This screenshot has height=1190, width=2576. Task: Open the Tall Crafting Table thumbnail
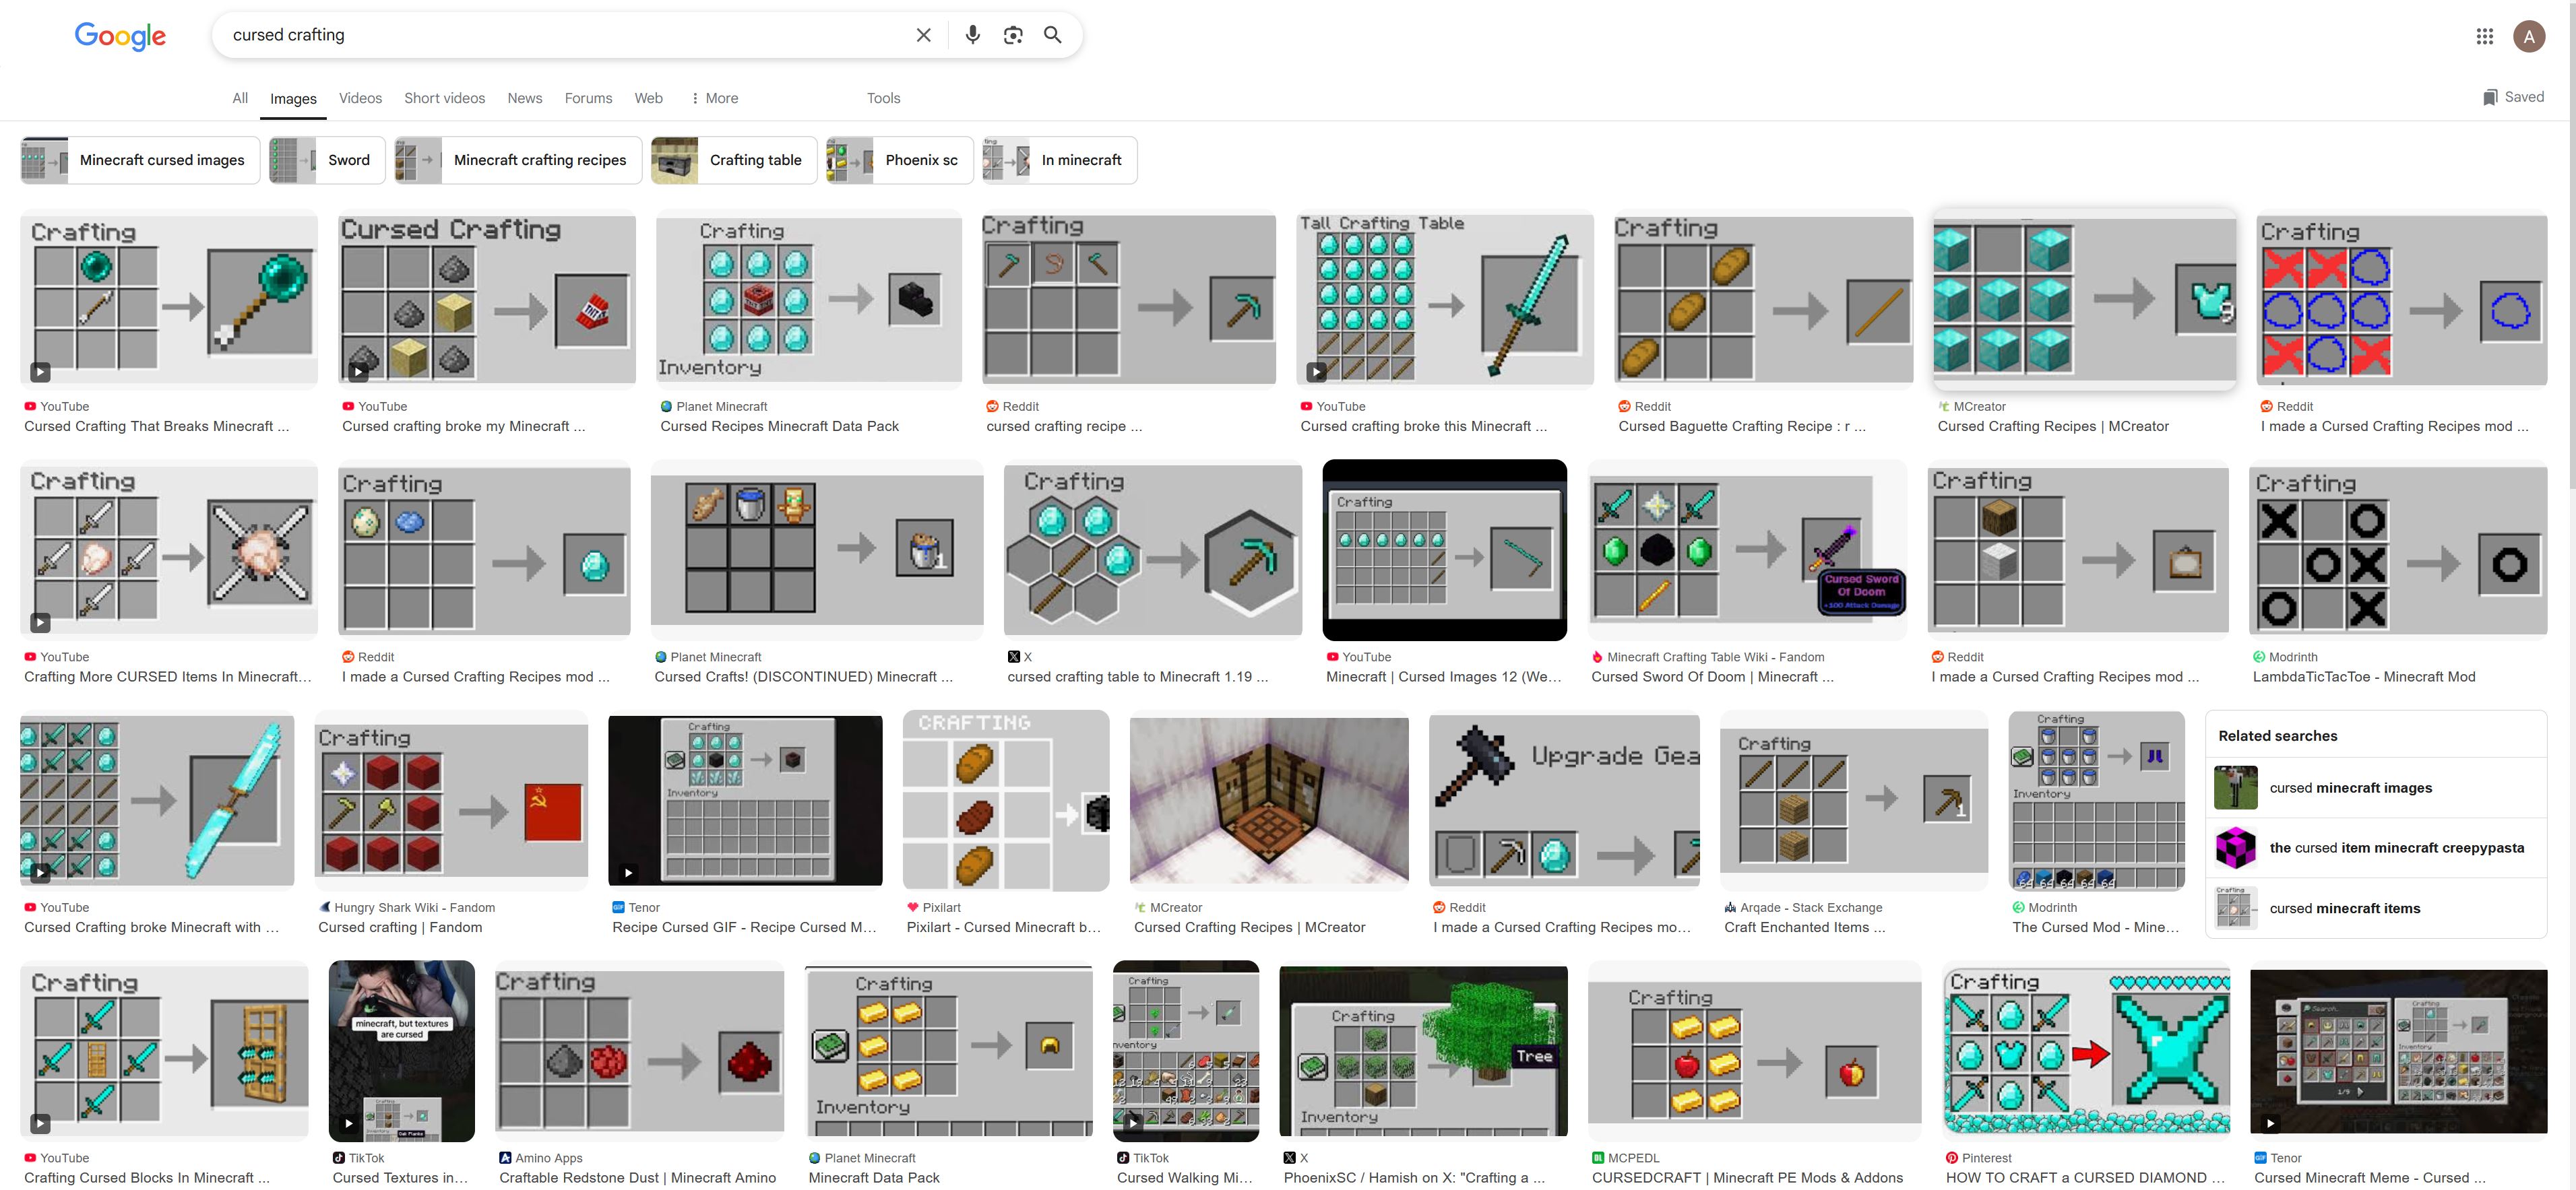(1444, 299)
